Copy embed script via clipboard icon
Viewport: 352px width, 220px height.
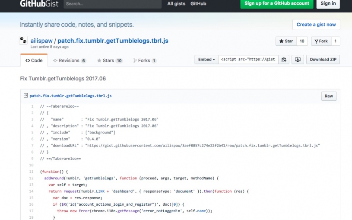coord(284,60)
